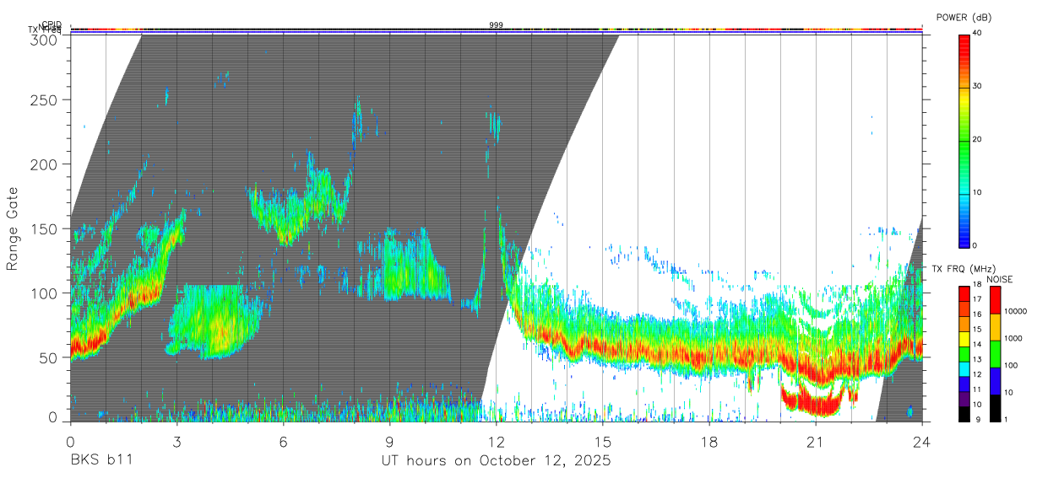Click the noise-level color strip above the plot

pos(497,29)
